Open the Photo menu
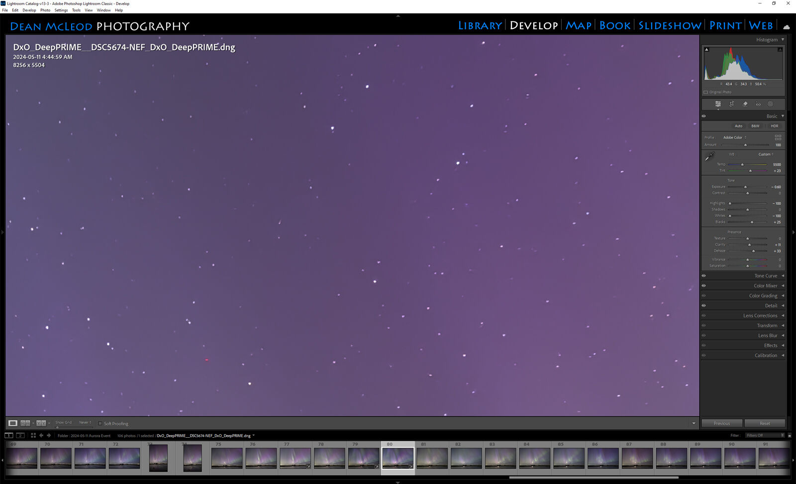The image size is (796, 484). point(45,10)
